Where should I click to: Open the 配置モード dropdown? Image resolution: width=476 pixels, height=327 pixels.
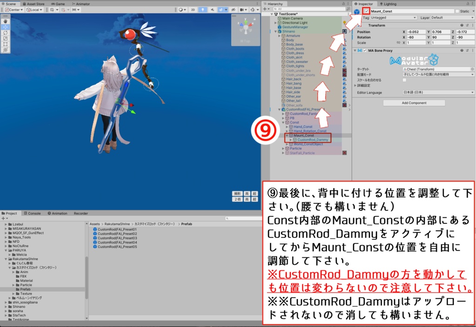(438, 74)
